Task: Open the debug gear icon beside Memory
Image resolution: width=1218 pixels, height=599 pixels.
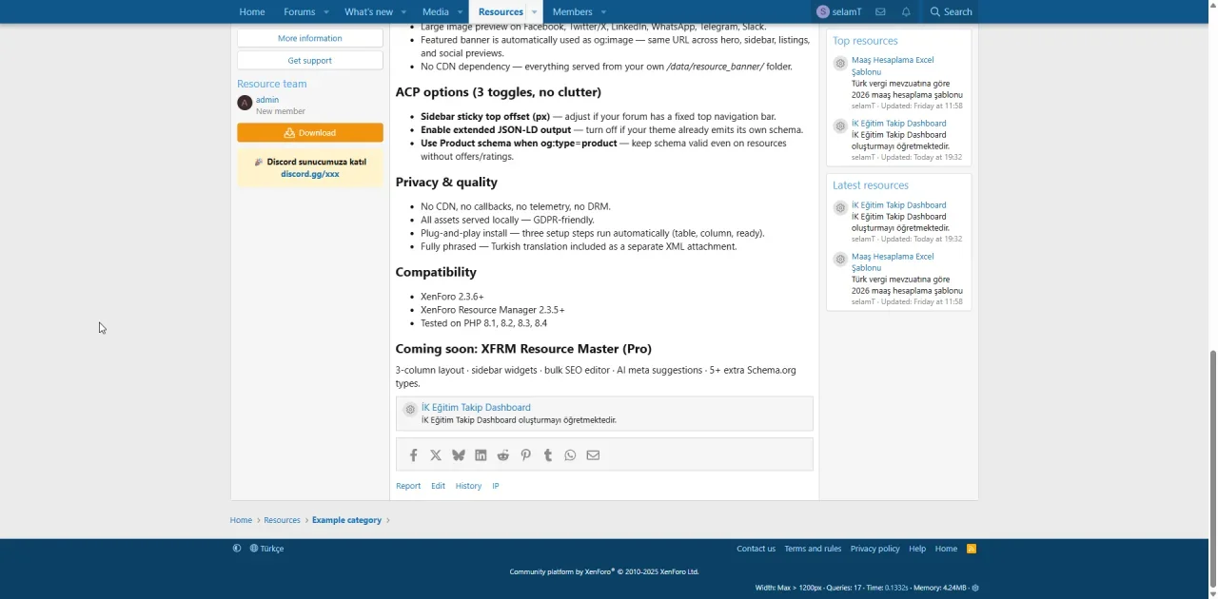Action: 975,588
